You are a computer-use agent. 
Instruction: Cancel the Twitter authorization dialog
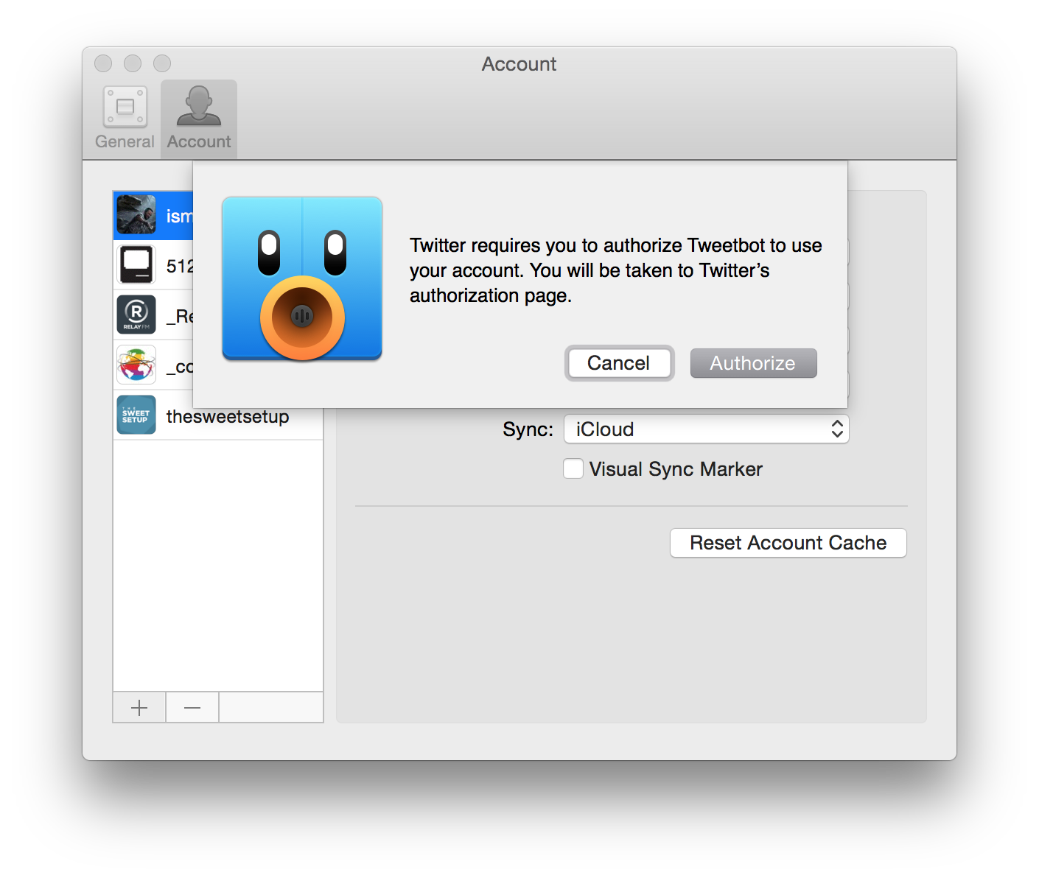pyautogui.click(x=619, y=363)
